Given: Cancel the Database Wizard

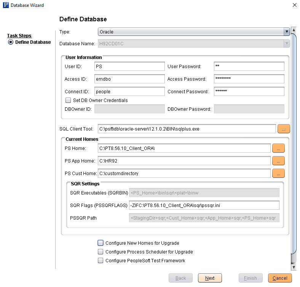Looking at the screenshot, I should click(280, 278).
